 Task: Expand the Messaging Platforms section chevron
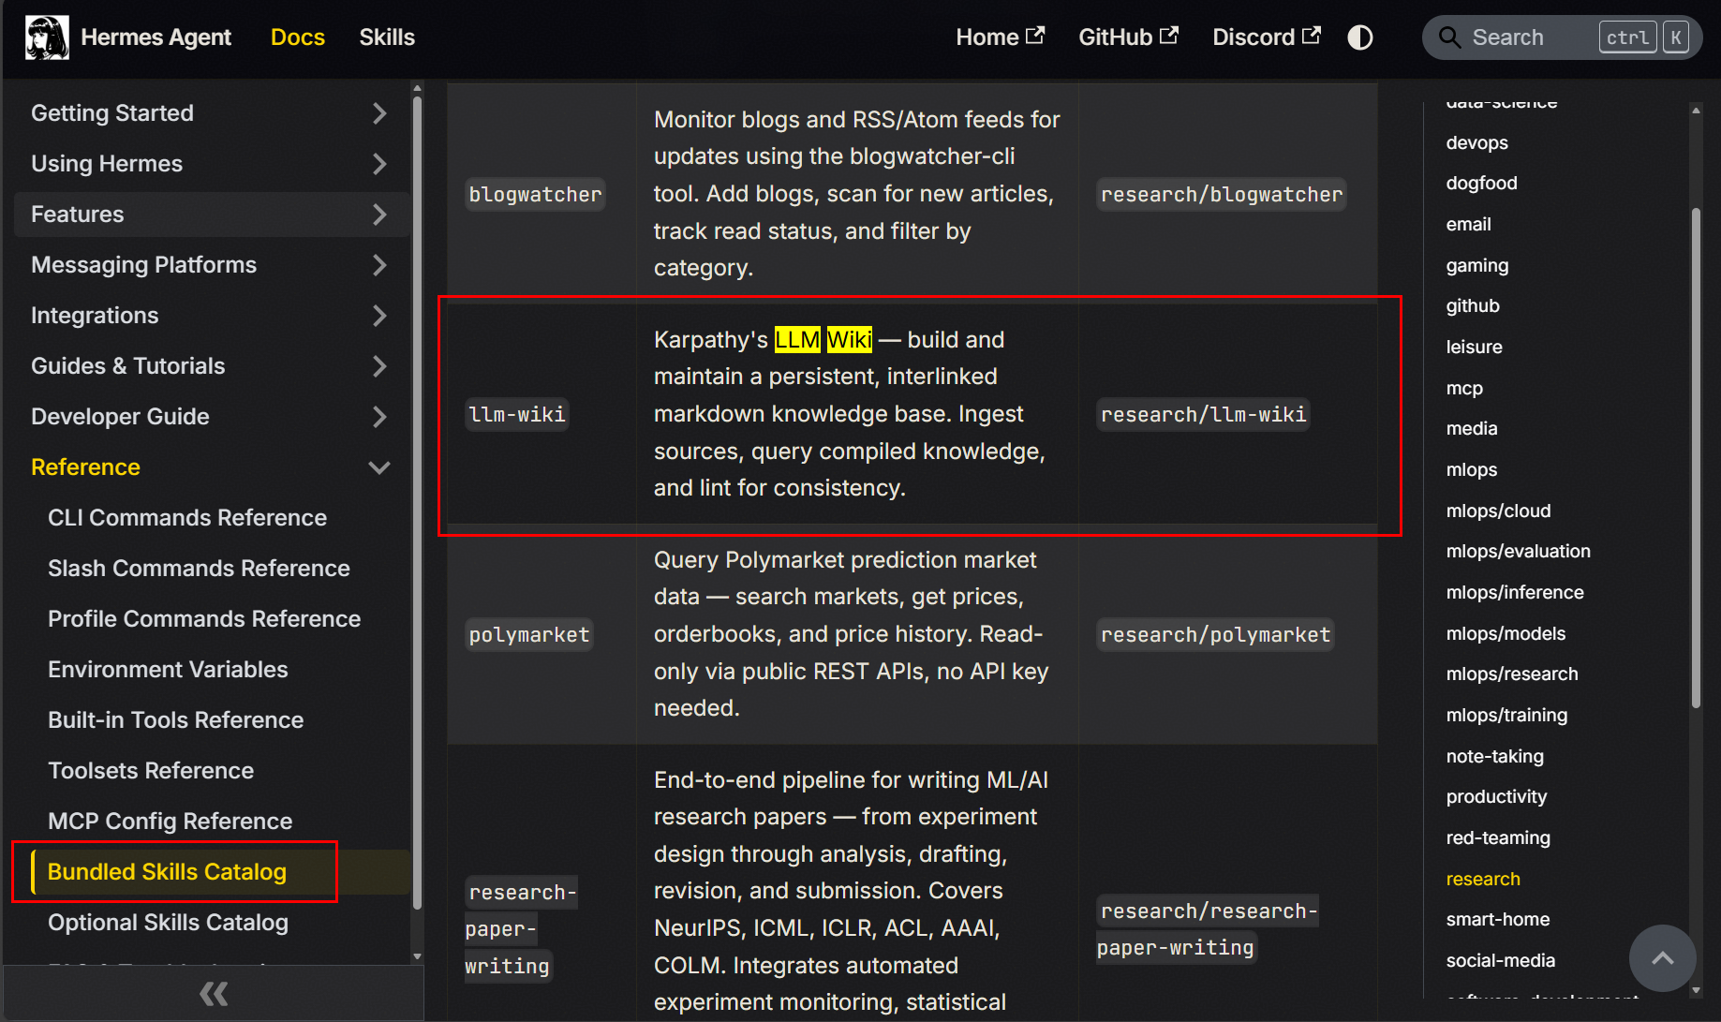379,265
